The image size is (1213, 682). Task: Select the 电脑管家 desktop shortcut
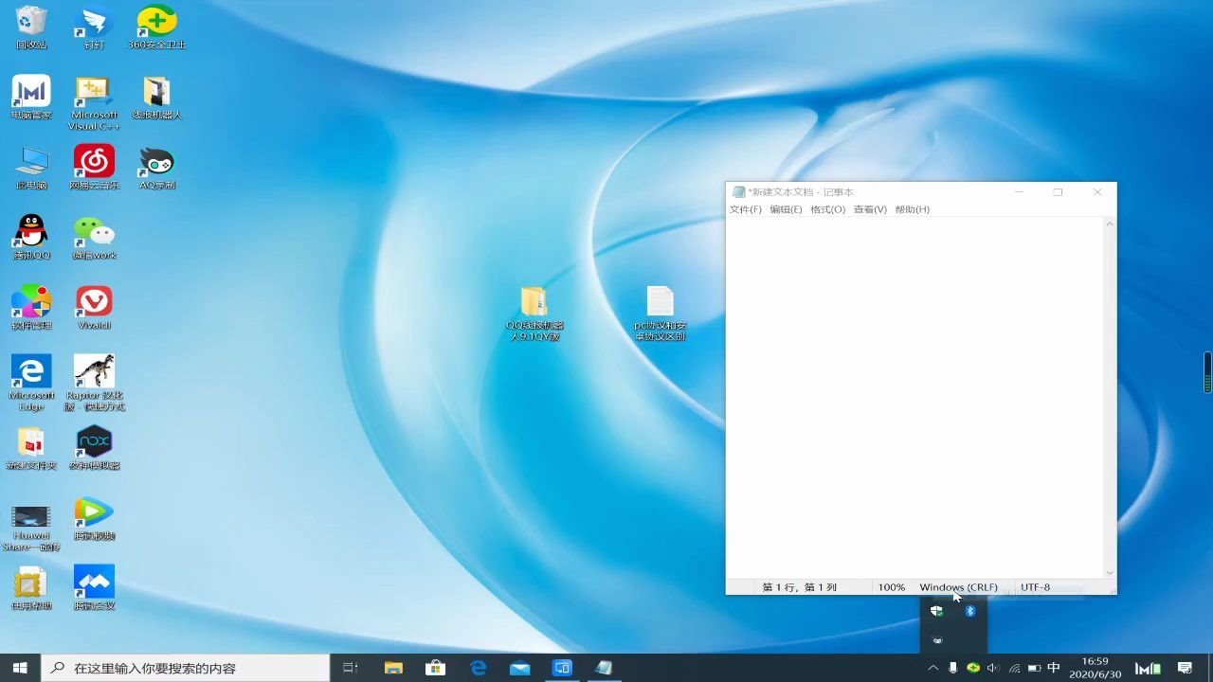click(x=31, y=98)
